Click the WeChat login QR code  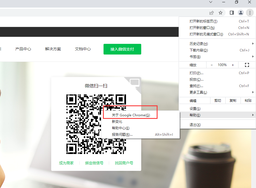coord(96,124)
